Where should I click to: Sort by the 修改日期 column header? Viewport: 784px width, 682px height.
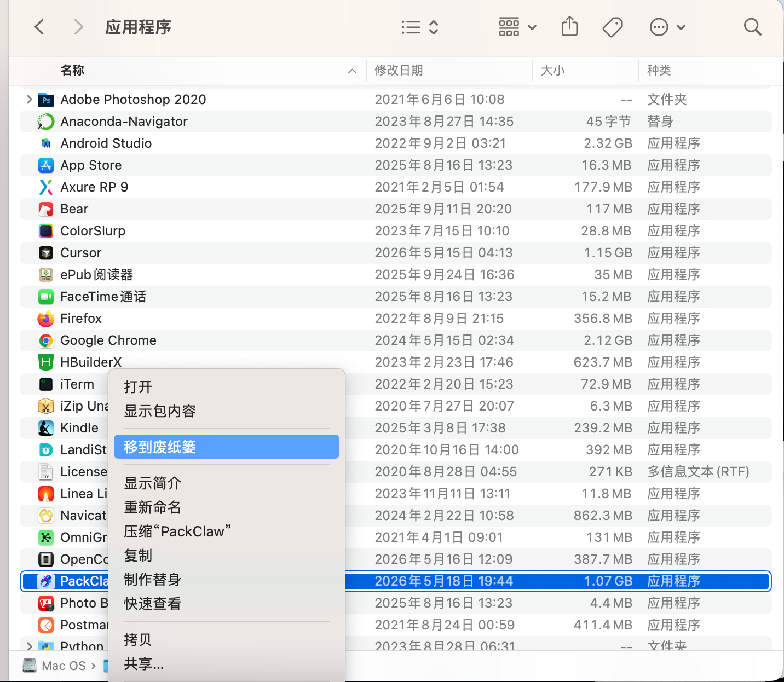pyautogui.click(x=399, y=70)
